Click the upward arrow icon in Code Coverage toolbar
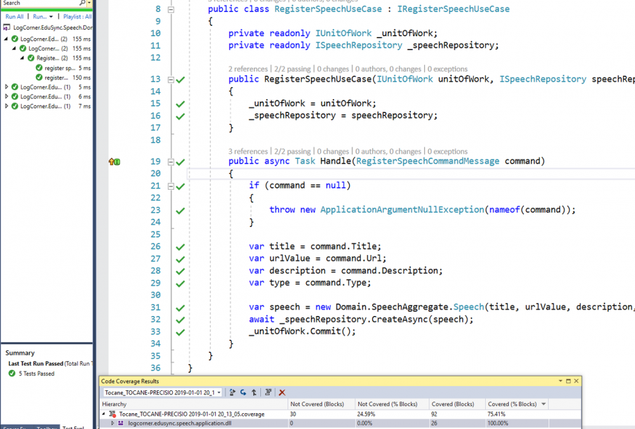 pyautogui.click(x=254, y=393)
